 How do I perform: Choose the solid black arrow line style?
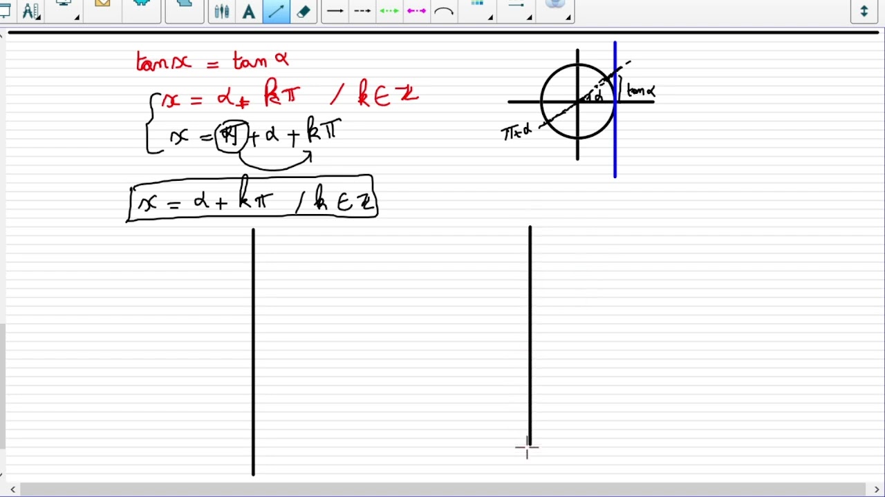tap(335, 11)
